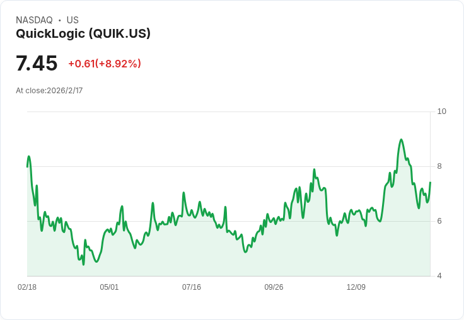Click the 7.45 current price
The width and height of the screenshot is (464, 320).
click(37, 64)
